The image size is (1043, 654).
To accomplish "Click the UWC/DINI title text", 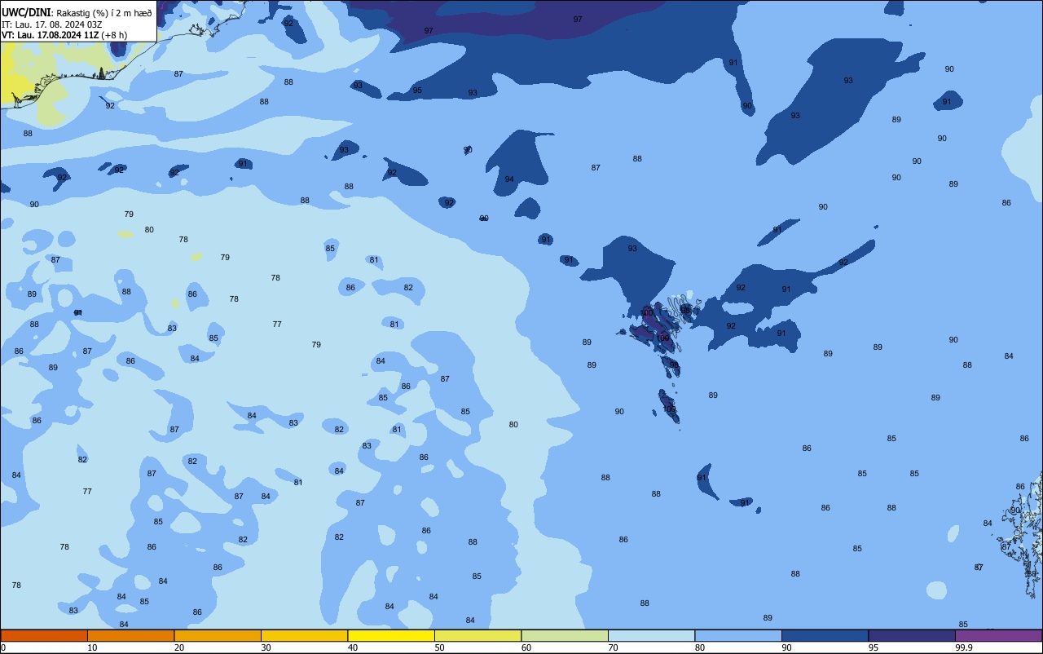I will 26,12.
